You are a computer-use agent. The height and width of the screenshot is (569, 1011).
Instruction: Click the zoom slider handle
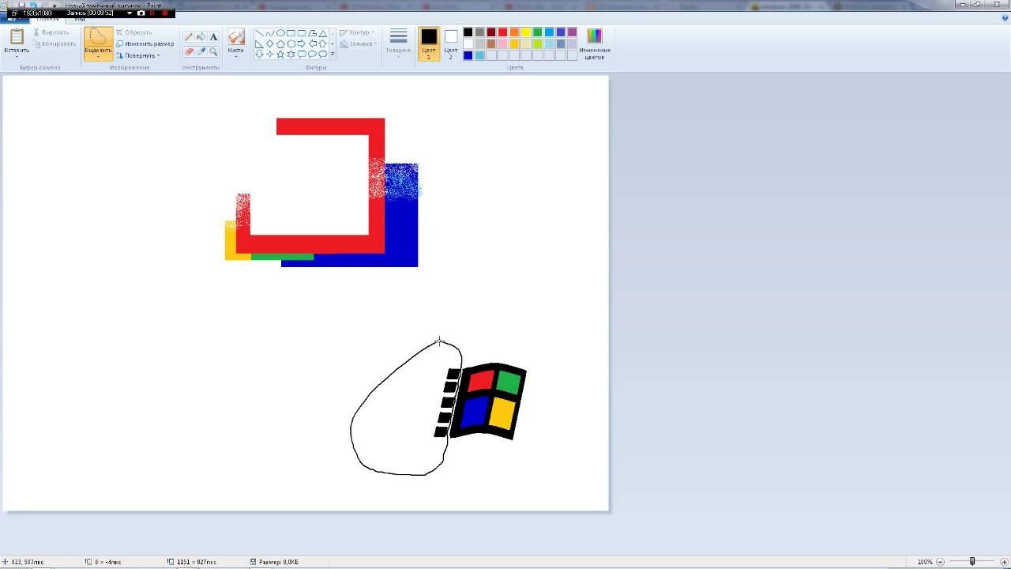point(972,562)
